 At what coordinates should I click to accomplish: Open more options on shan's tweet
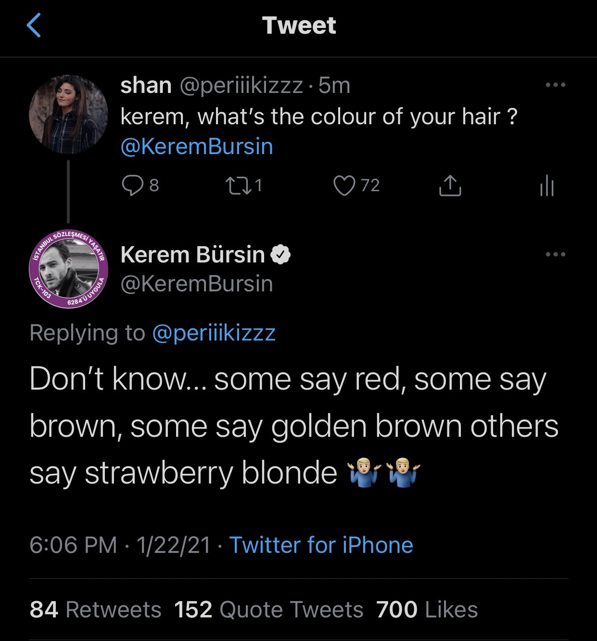pyautogui.click(x=555, y=85)
